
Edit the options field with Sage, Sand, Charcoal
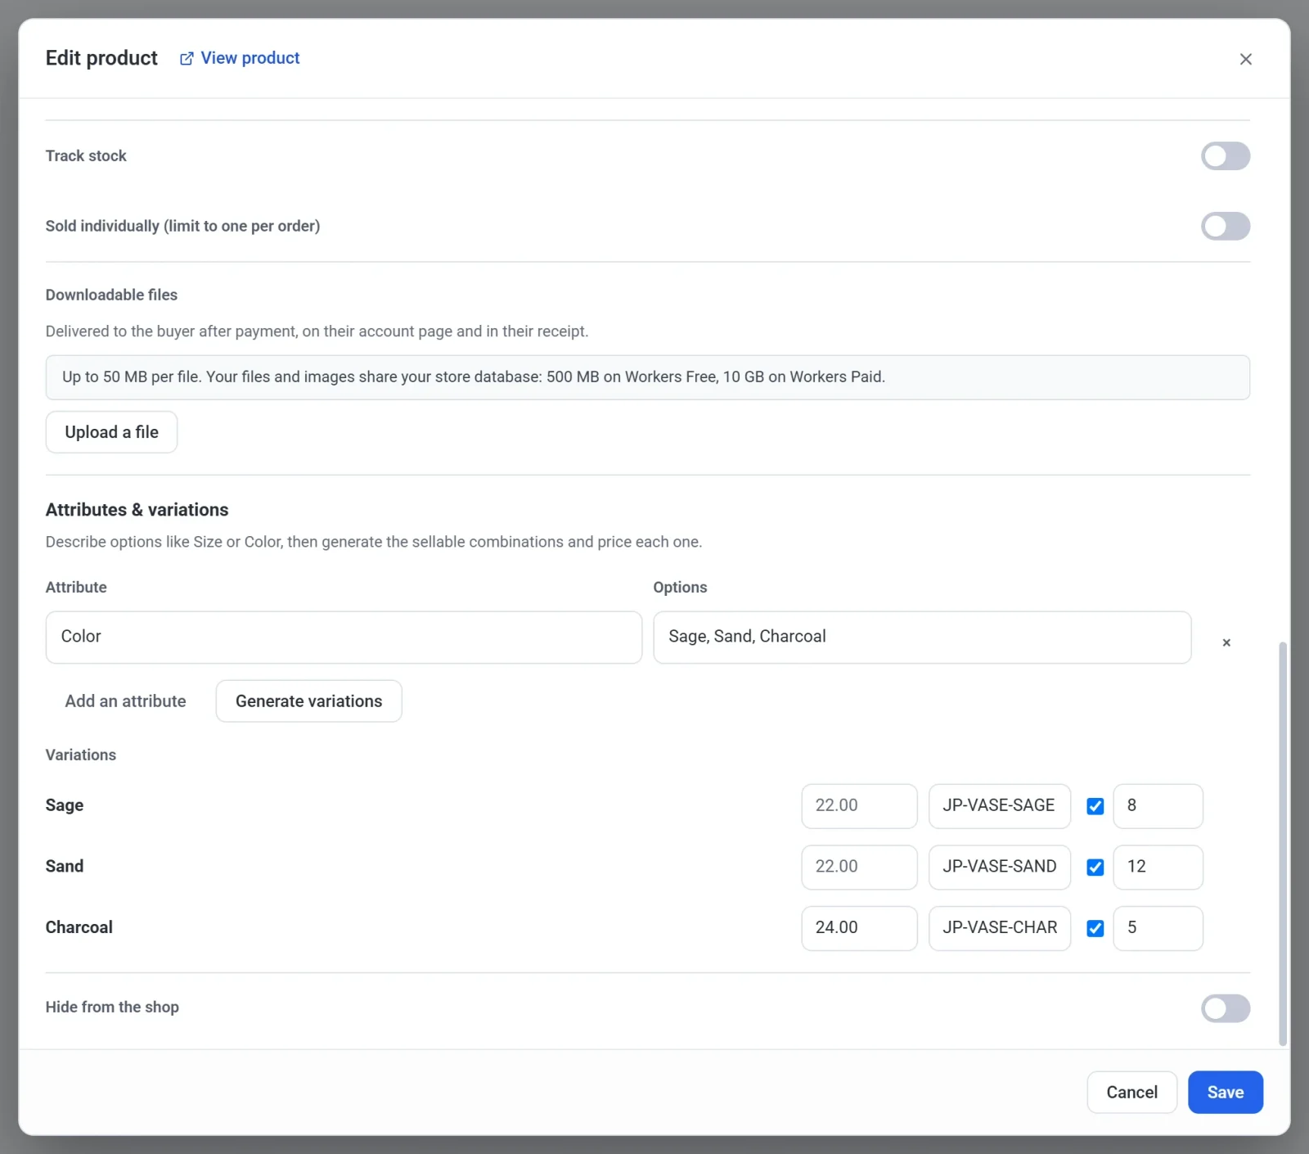pyautogui.click(x=922, y=637)
